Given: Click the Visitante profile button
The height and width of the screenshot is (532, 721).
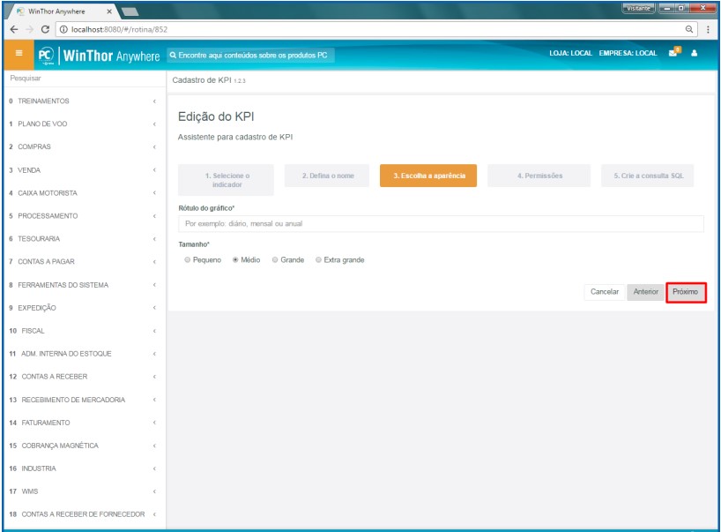Looking at the screenshot, I should [638, 8].
